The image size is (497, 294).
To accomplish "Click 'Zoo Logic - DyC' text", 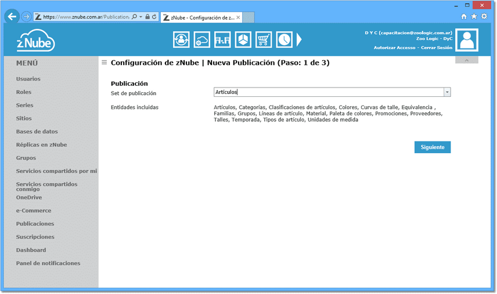I will pyautogui.click(x=434, y=39).
